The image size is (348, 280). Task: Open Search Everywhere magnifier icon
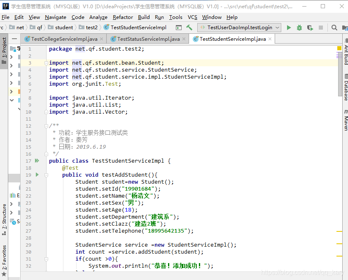334,28
